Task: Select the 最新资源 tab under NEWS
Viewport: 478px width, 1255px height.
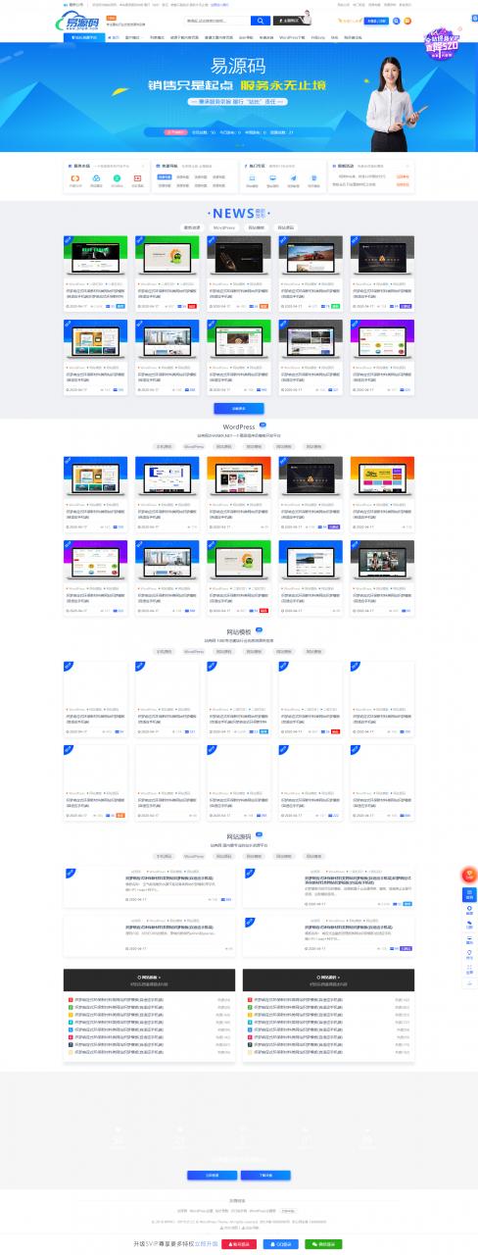Action: (x=193, y=227)
